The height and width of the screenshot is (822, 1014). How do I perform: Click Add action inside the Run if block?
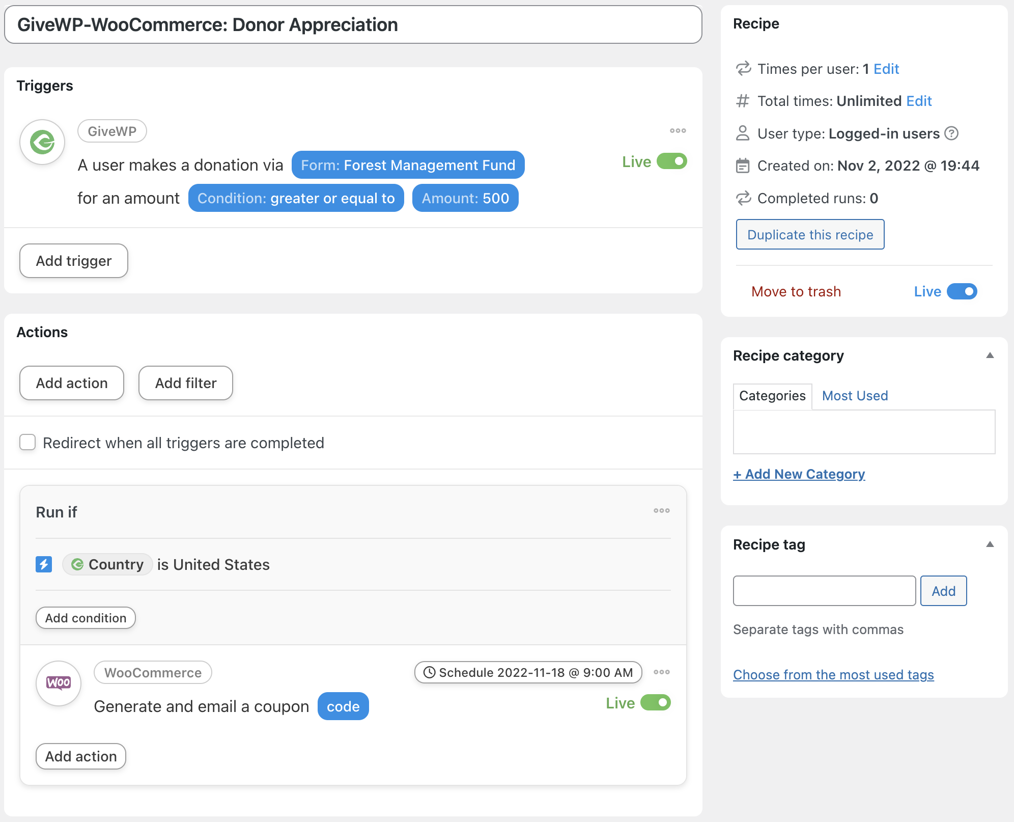81,756
